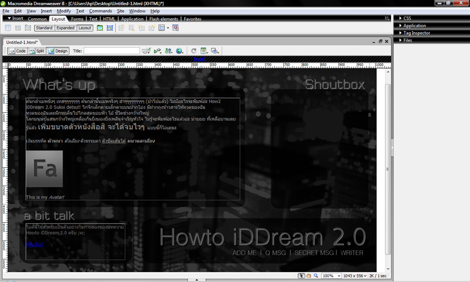This screenshot has height=282, width=470.
Task: Open the File Management icon menu
Action: (x=168, y=51)
